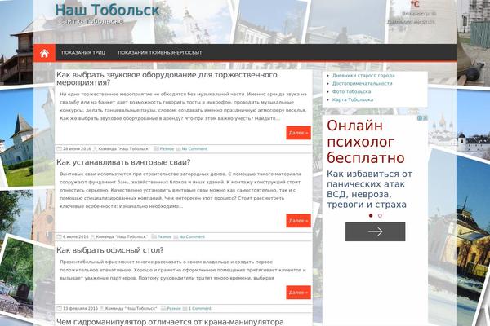The height and width of the screenshot is (326, 490).
Task: Click the dark arrow button in the ad
Action: (x=376, y=231)
